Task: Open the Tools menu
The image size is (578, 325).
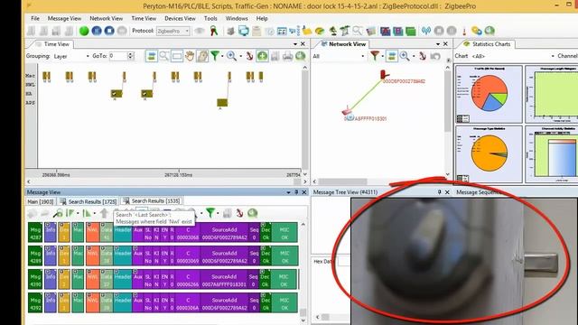Action: pyautogui.click(x=210, y=18)
